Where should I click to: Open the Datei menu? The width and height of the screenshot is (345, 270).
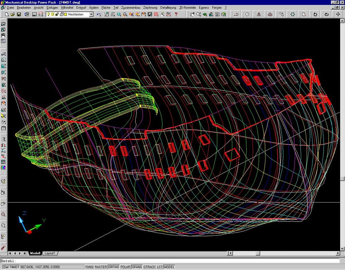click(x=10, y=8)
